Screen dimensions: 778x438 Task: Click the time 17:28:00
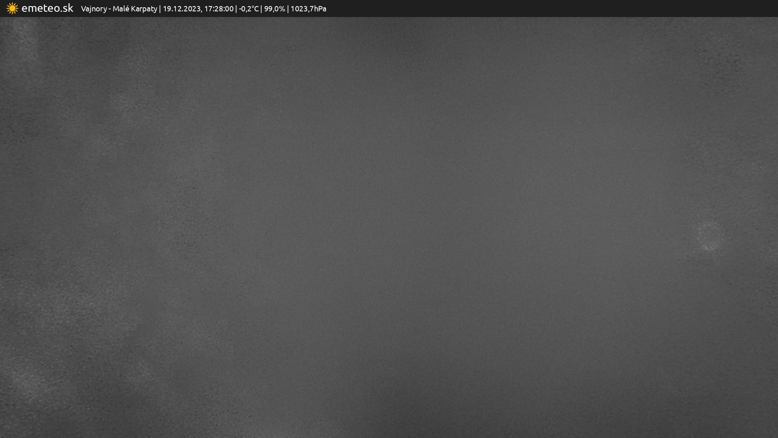click(x=219, y=9)
